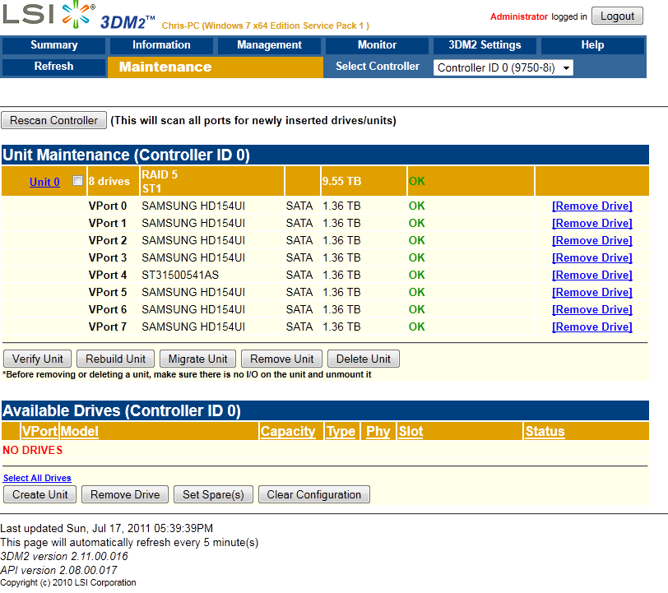Open the Unit 0 link

44,182
